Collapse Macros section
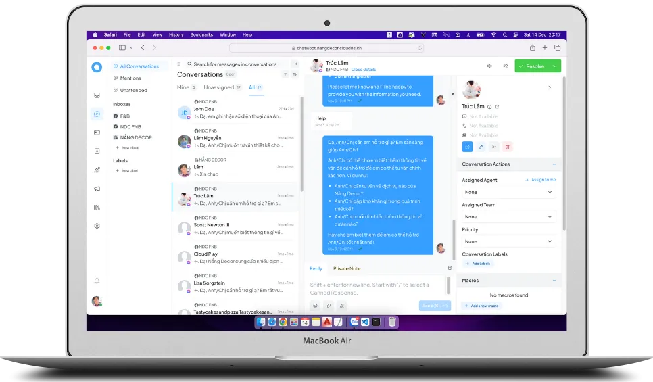This screenshot has width=653, height=382. point(554,281)
